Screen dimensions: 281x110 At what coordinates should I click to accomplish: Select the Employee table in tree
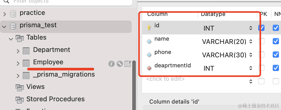point(48,62)
